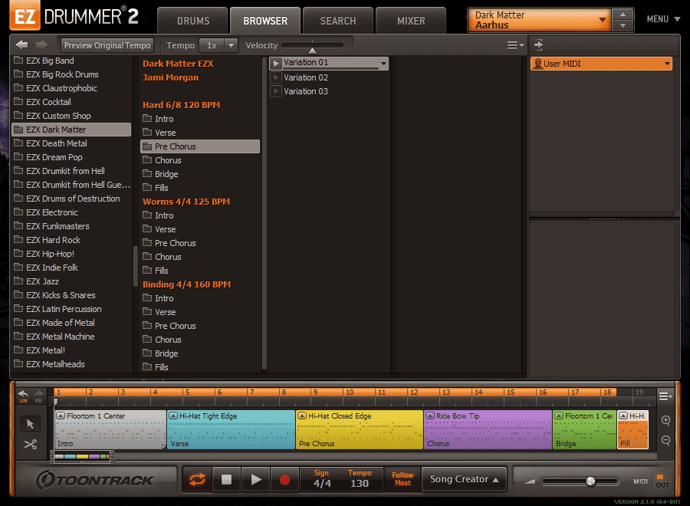The image size is (690, 506).
Task: Select the arrow pointer tool
Action: 30,424
